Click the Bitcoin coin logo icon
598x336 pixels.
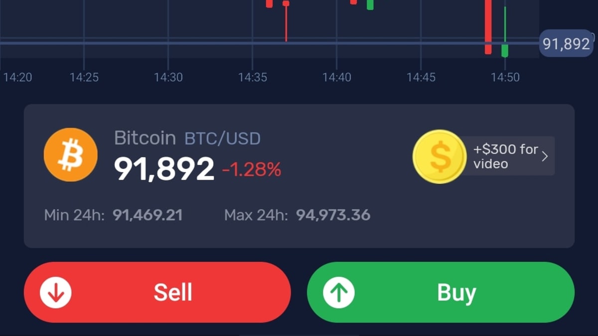pos(70,154)
